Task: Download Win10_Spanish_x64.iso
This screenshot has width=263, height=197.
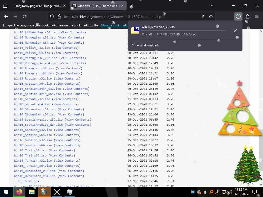Action: [33, 135]
